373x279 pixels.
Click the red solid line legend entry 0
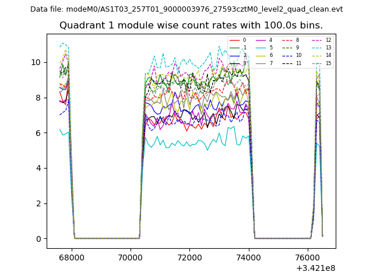click(238, 41)
